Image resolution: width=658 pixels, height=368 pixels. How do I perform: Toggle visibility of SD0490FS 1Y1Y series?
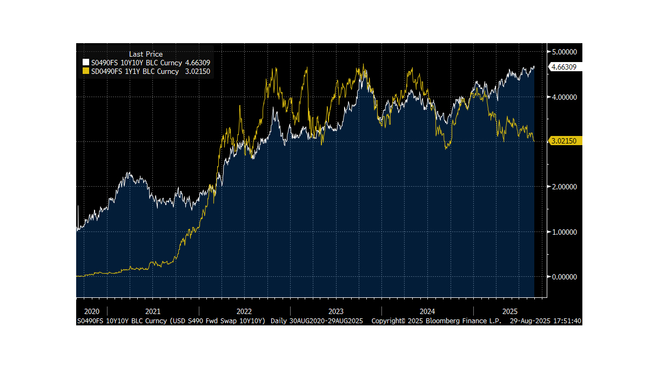pyautogui.click(x=135, y=71)
